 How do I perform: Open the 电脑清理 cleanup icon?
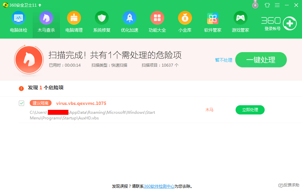point(74,18)
